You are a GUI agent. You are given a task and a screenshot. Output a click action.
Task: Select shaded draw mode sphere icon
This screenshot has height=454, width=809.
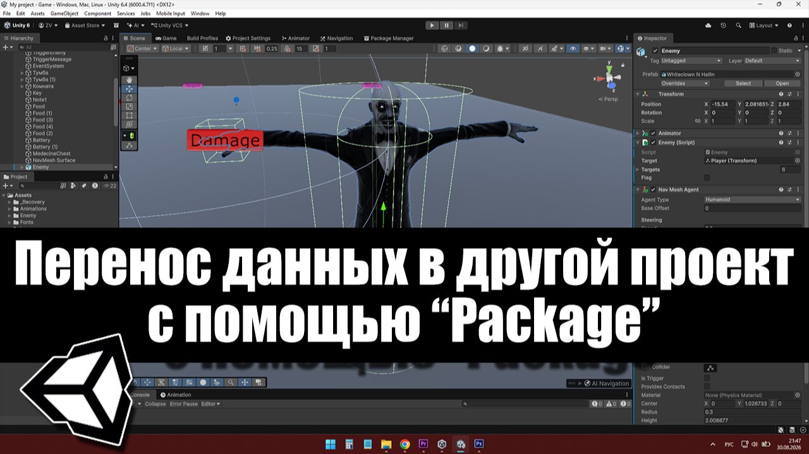pos(472,49)
